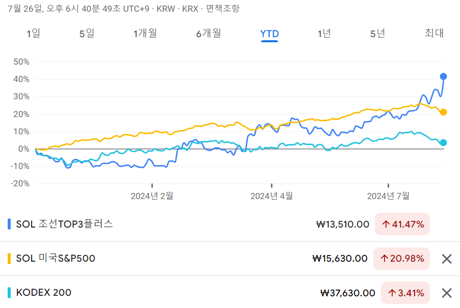
Task: Click the 50% axis label
Action: tap(21, 62)
